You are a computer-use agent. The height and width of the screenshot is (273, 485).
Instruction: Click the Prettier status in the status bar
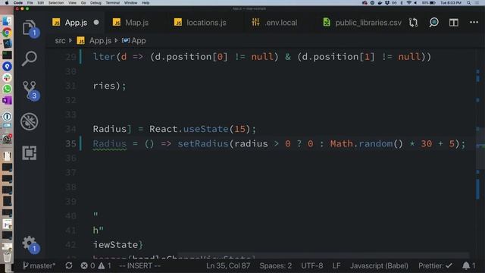pos(435,265)
